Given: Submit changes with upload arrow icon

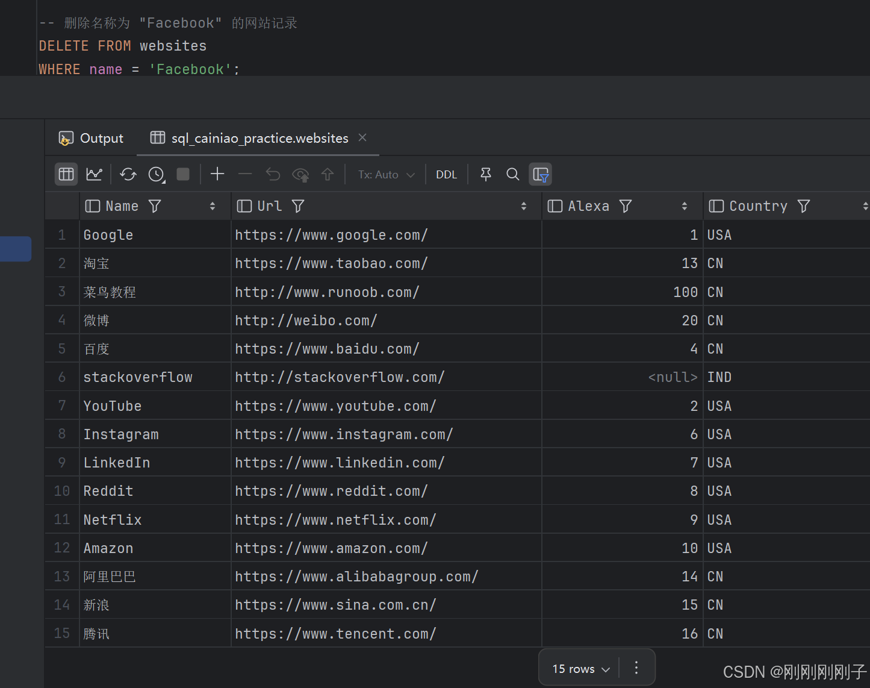Looking at the screenshot, I should (327, 174).
